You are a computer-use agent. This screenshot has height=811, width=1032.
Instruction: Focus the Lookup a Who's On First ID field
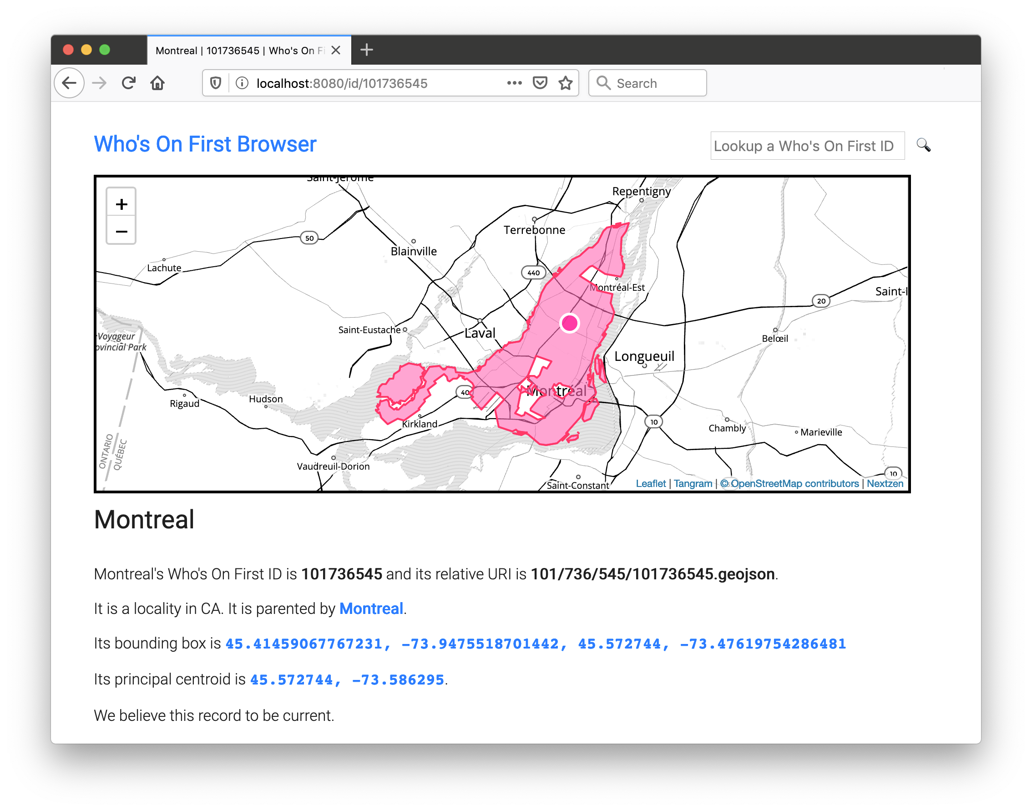808,146
